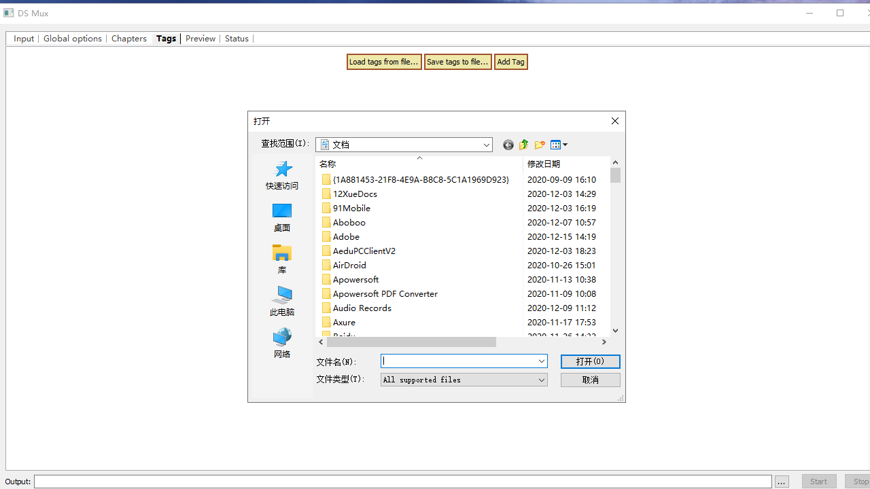Open the Adobe folder
This screenshot has width=870, height=489.
(346, 236)
